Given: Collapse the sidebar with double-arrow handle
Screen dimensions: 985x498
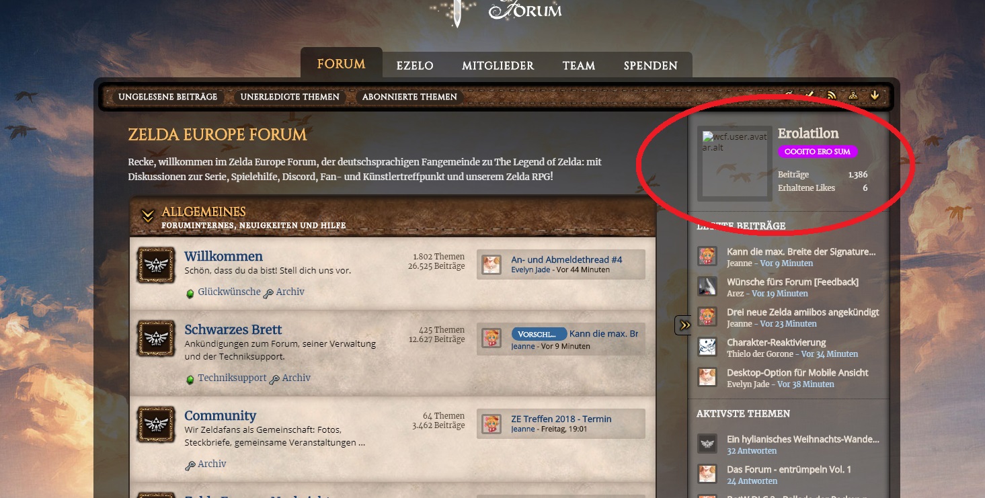Looking at the screenshot, I should [x=684, y=325].
